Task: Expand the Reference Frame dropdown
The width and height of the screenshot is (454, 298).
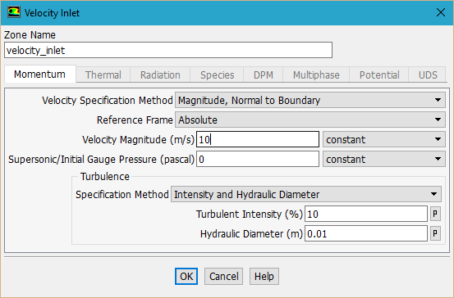Action: click(310, 120)
